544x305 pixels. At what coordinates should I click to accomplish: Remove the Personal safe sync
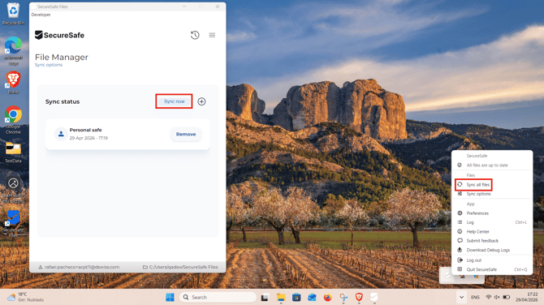coord(186,134)
